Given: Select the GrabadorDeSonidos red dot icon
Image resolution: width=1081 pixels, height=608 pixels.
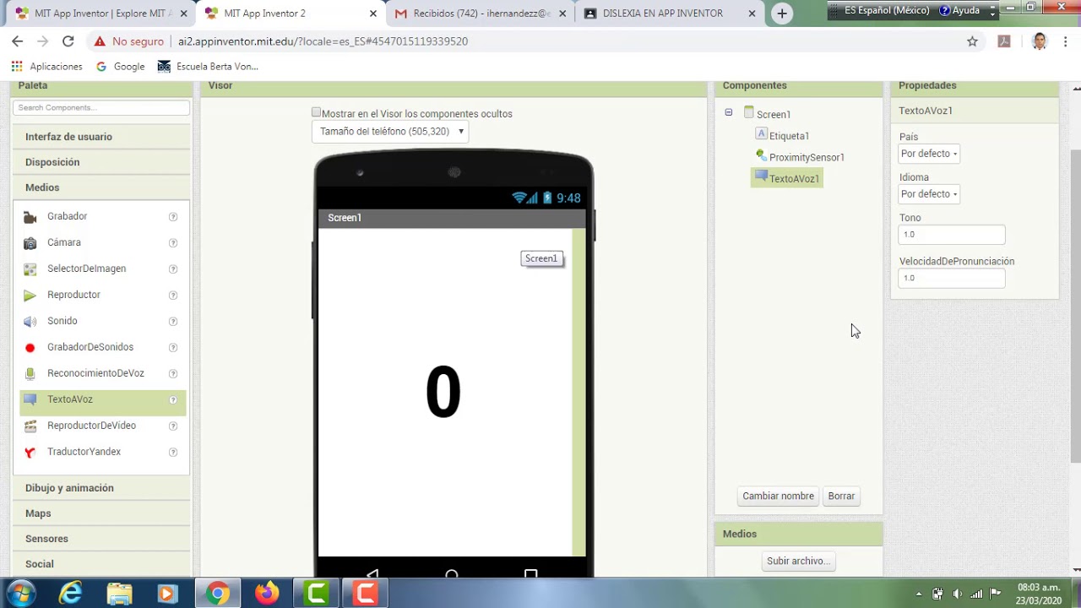Looking at the screenshot, I should coord(30,348).
